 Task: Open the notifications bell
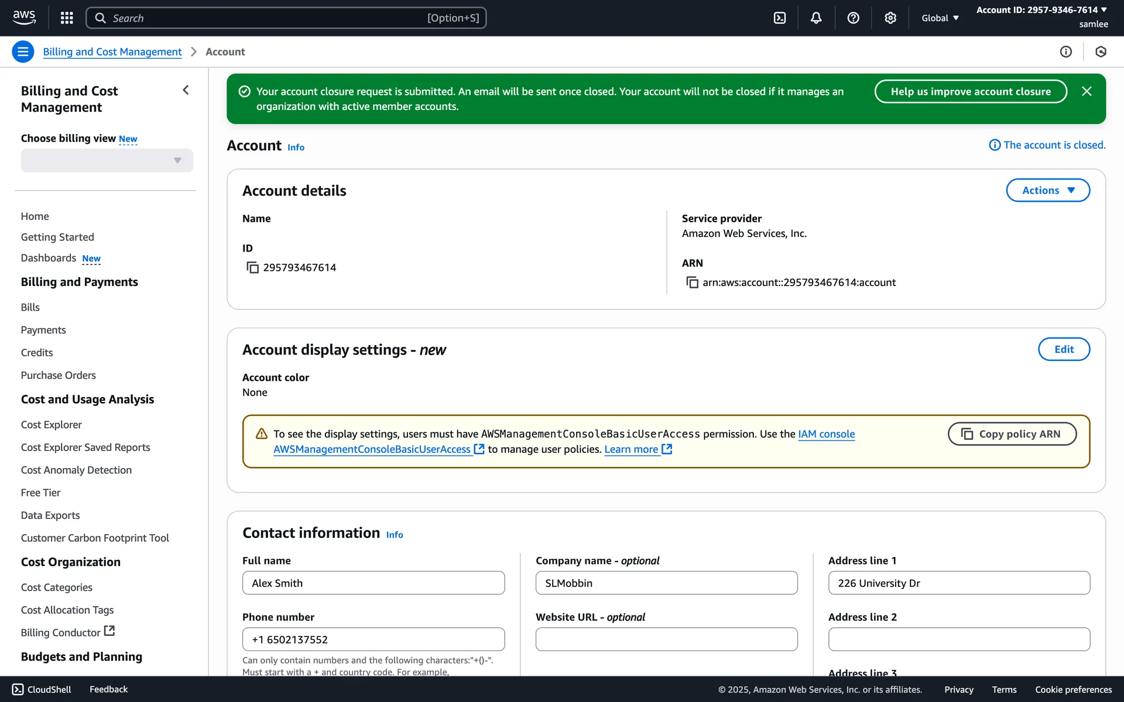(x=816, y=18)
